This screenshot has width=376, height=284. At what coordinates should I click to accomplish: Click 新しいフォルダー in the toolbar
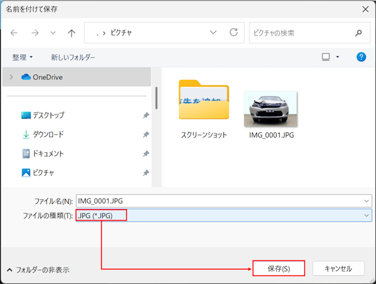(x=73, y=57)
